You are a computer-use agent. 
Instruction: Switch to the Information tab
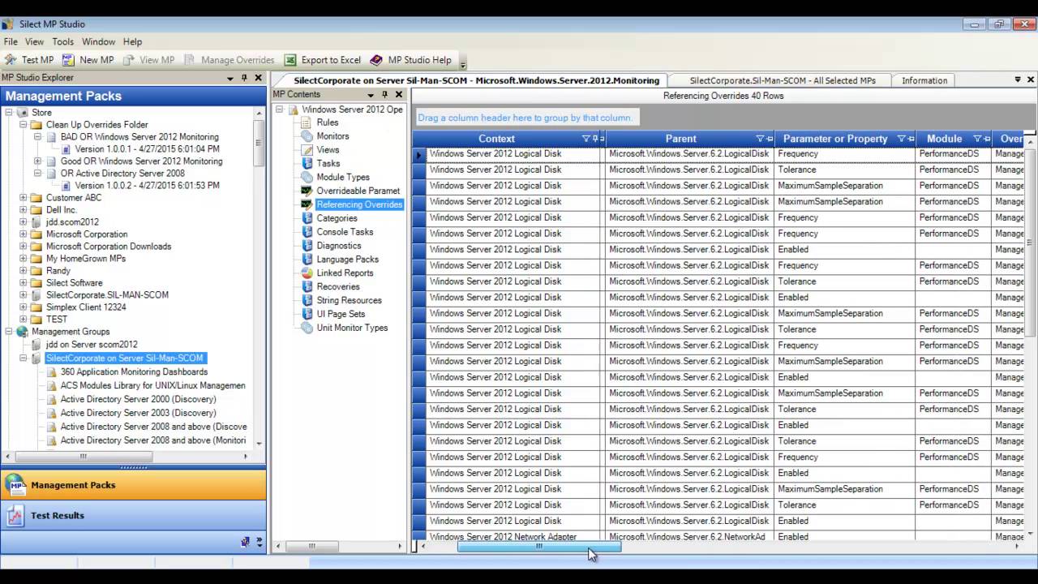pyautogui.click(x=924, y=80)
